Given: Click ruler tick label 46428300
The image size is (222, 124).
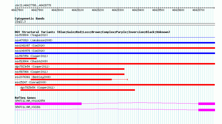Looking at the screenshot, I should tap(118, 10).
